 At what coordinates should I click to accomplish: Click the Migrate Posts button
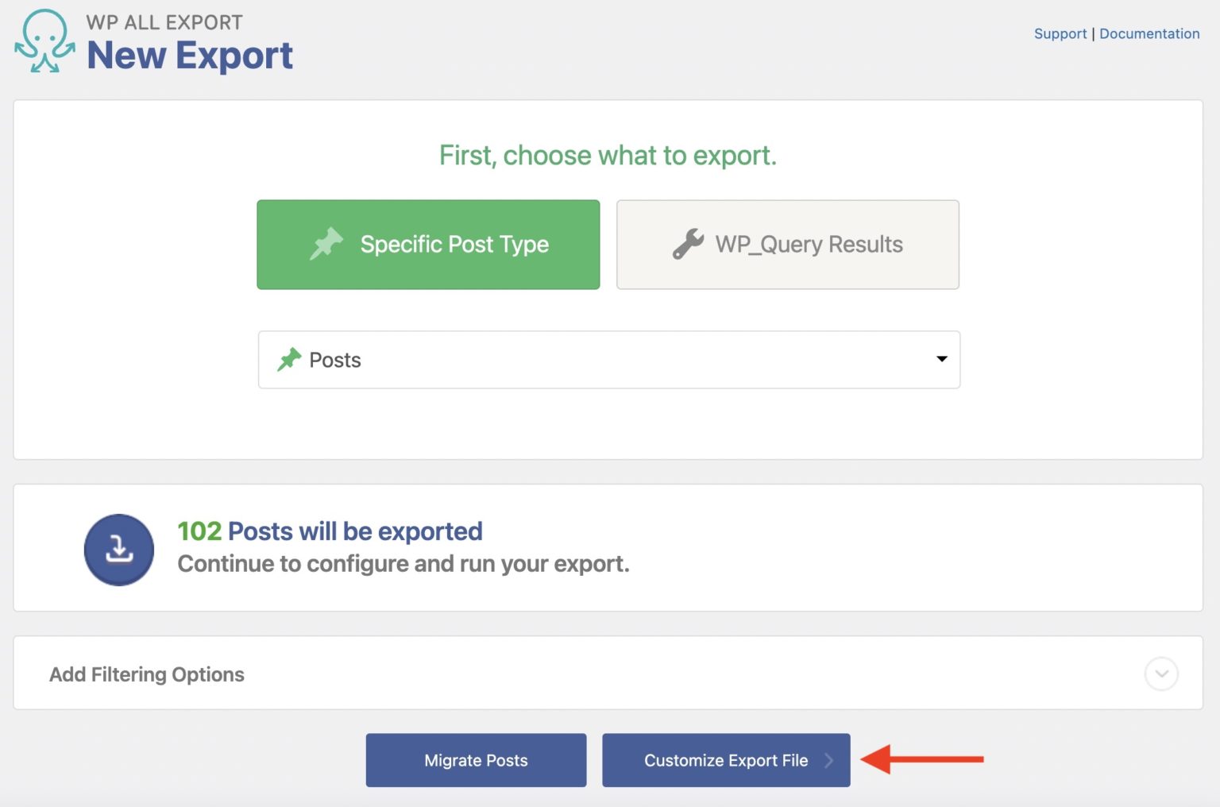point(475,760)
